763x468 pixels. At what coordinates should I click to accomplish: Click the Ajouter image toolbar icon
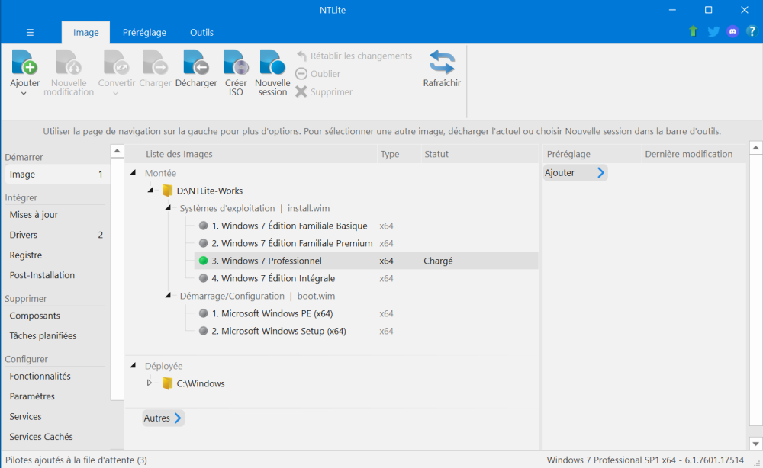[24, 64]
